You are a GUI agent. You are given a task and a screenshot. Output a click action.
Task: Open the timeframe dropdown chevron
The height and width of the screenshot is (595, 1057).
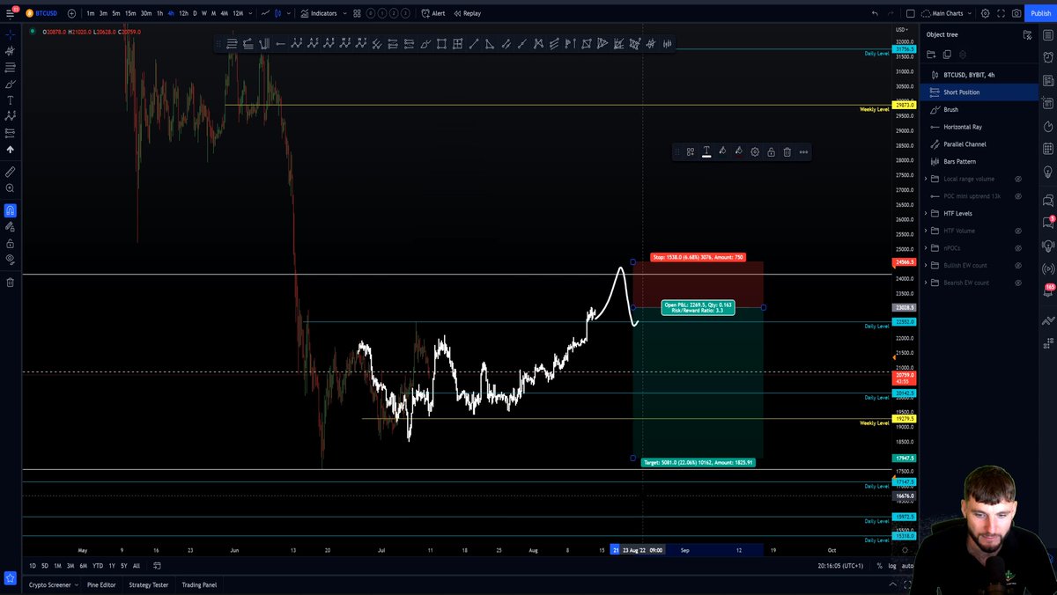coord(251,13)
